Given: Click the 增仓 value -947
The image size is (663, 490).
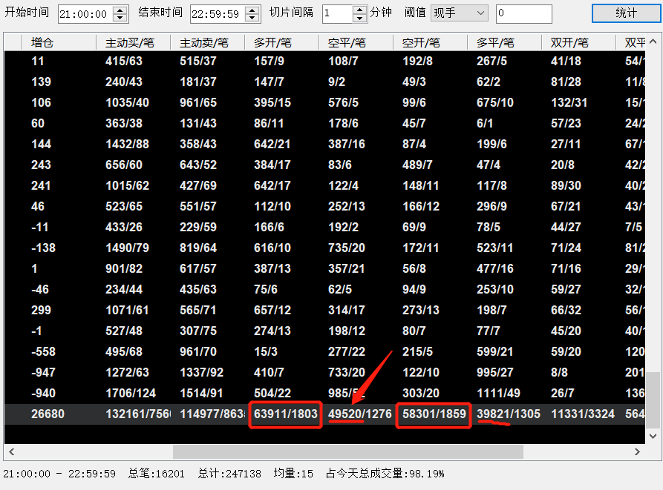Looking at the screenshot, I should [43, 373].
